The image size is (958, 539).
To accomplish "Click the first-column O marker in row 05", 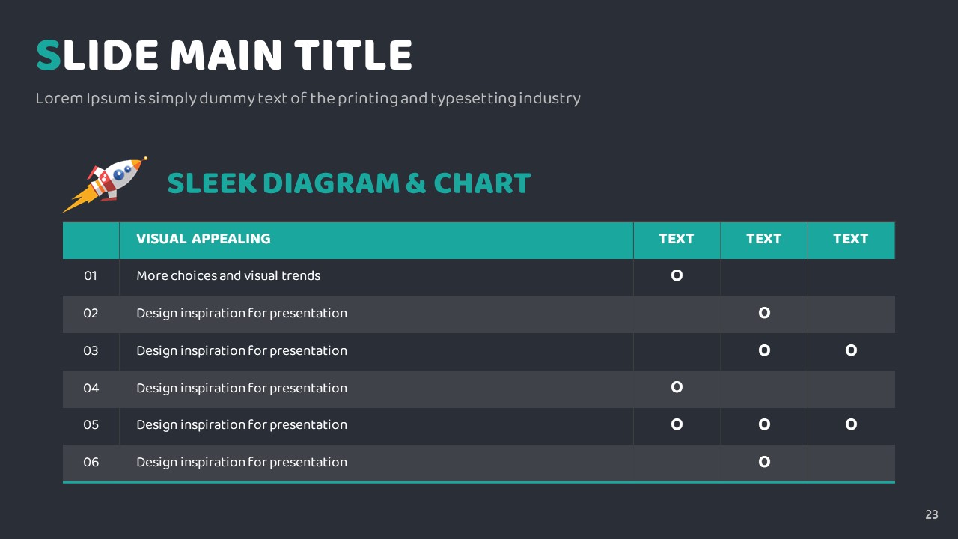I will tap(677, 424).
